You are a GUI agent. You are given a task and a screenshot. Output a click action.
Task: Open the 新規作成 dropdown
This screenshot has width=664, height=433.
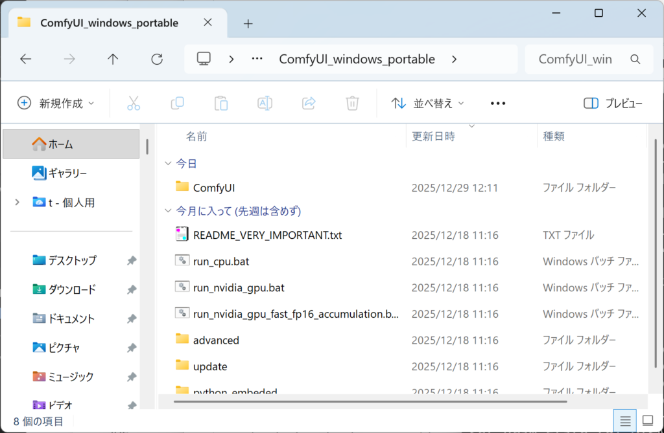(56, 103)
